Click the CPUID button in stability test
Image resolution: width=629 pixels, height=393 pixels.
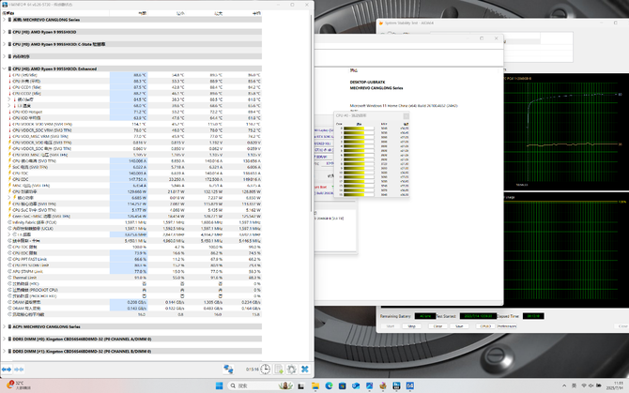[x=484, y=326]
